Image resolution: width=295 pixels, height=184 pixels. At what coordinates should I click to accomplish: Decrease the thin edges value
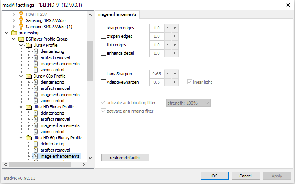[168, 45]
